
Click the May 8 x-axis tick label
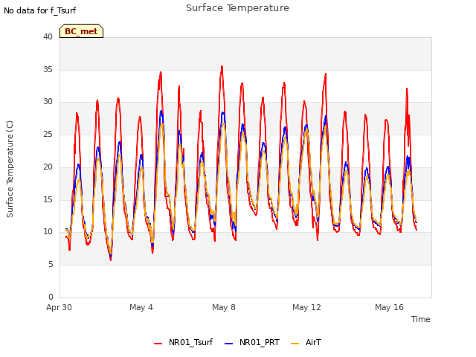point(224,307)
